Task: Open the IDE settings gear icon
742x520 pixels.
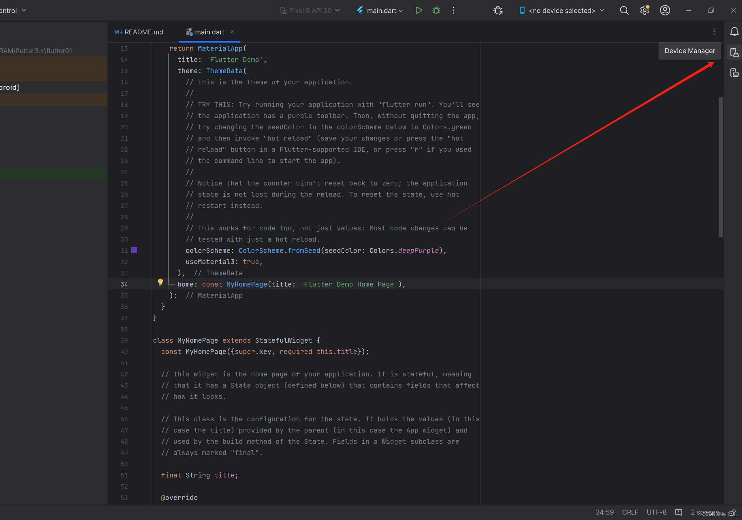Action: [644, 11]
